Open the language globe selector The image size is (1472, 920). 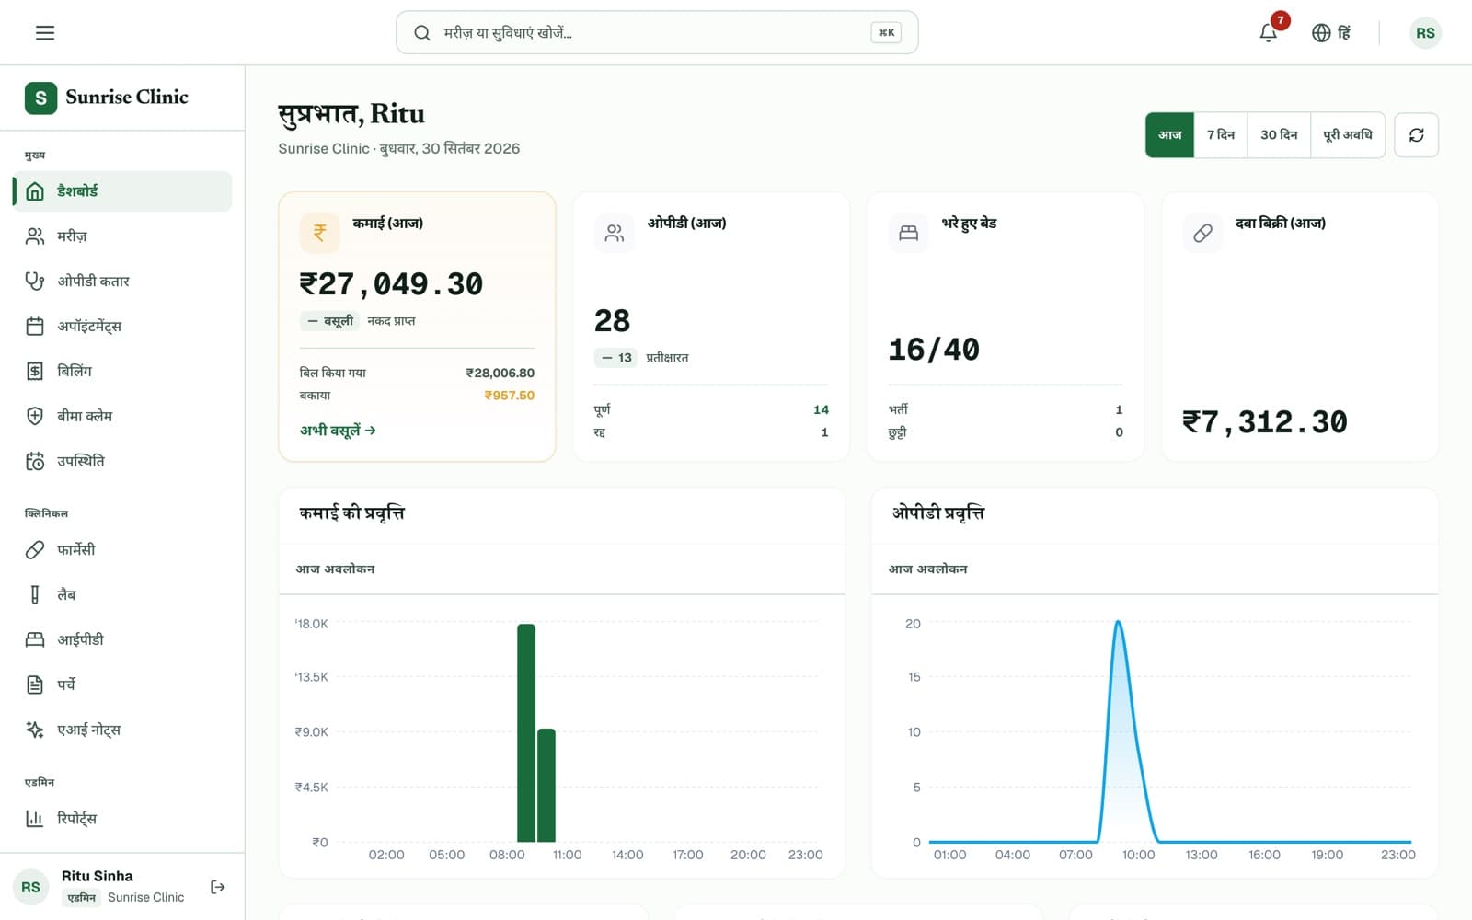click(1331, 33)
